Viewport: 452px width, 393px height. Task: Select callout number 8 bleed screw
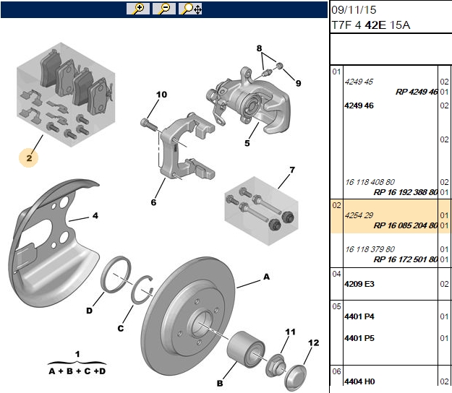(259, 48)
